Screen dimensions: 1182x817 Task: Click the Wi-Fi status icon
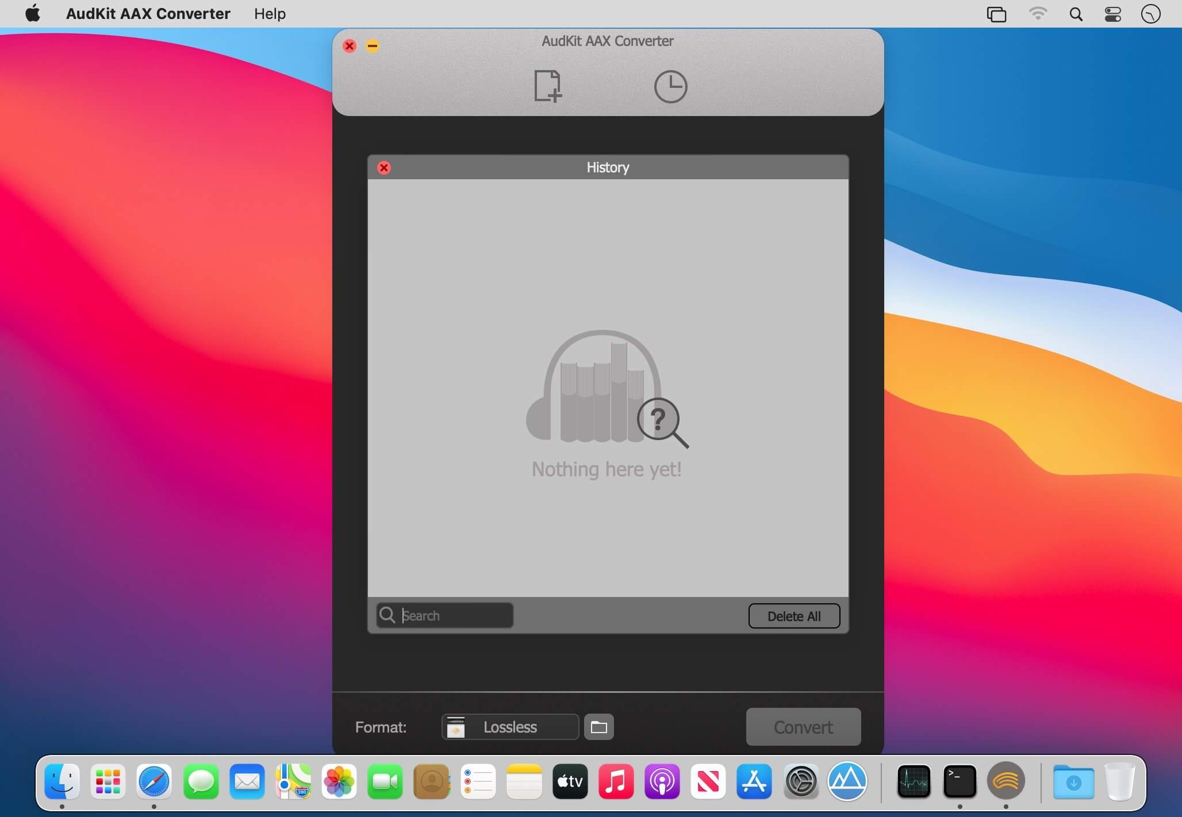click(1038, 13)
